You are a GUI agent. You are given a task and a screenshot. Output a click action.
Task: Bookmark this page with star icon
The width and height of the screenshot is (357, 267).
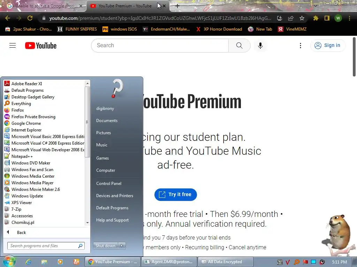(302, 18)
